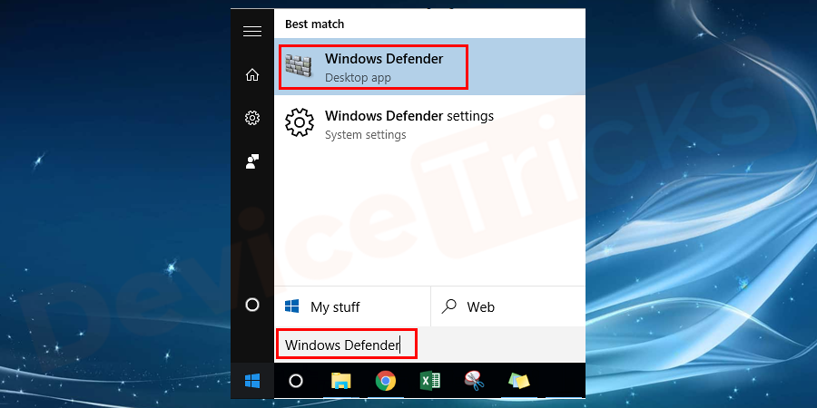
Task: Open Snipping Tool from the taskbar
Action: pyautogui.click(x=475, y=381)
